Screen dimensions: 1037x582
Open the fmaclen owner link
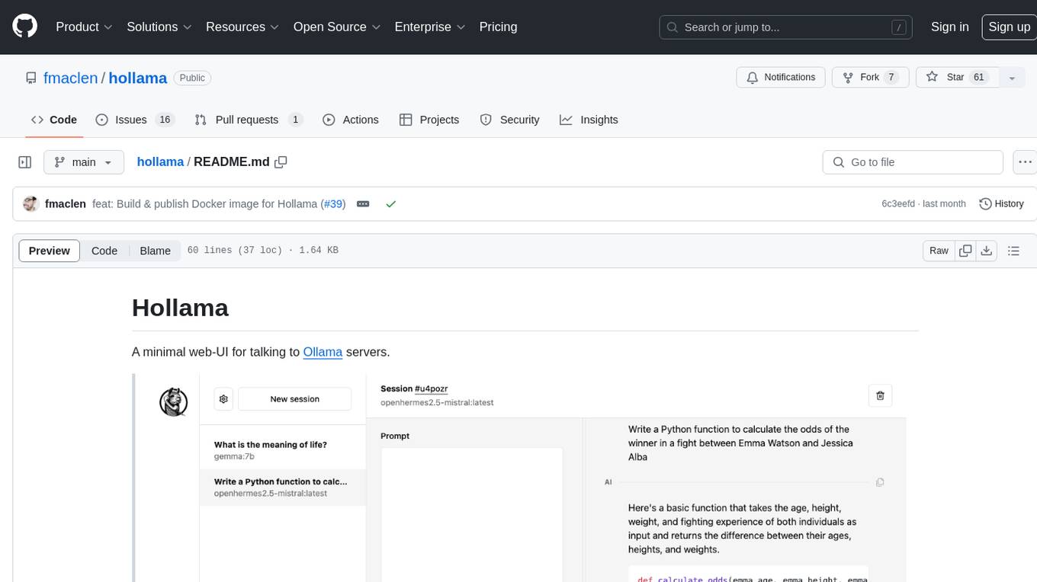70,78
